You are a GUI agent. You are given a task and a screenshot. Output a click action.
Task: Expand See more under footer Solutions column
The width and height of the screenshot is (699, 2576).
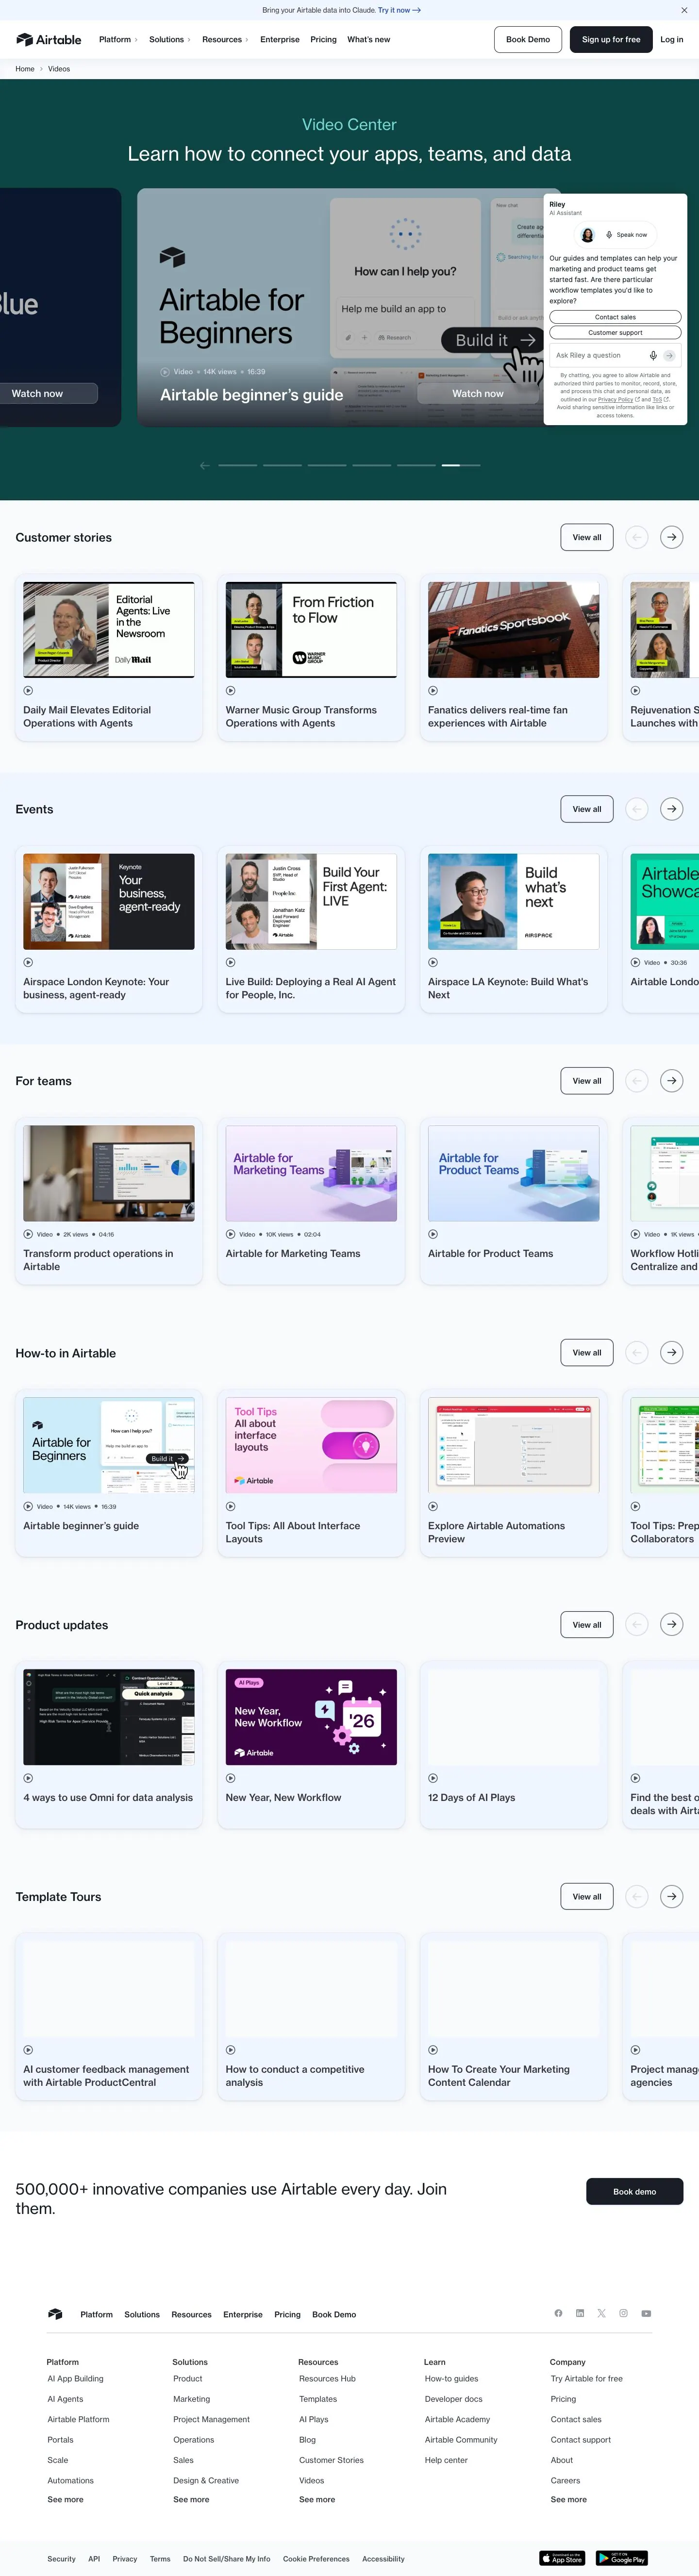191,2499
